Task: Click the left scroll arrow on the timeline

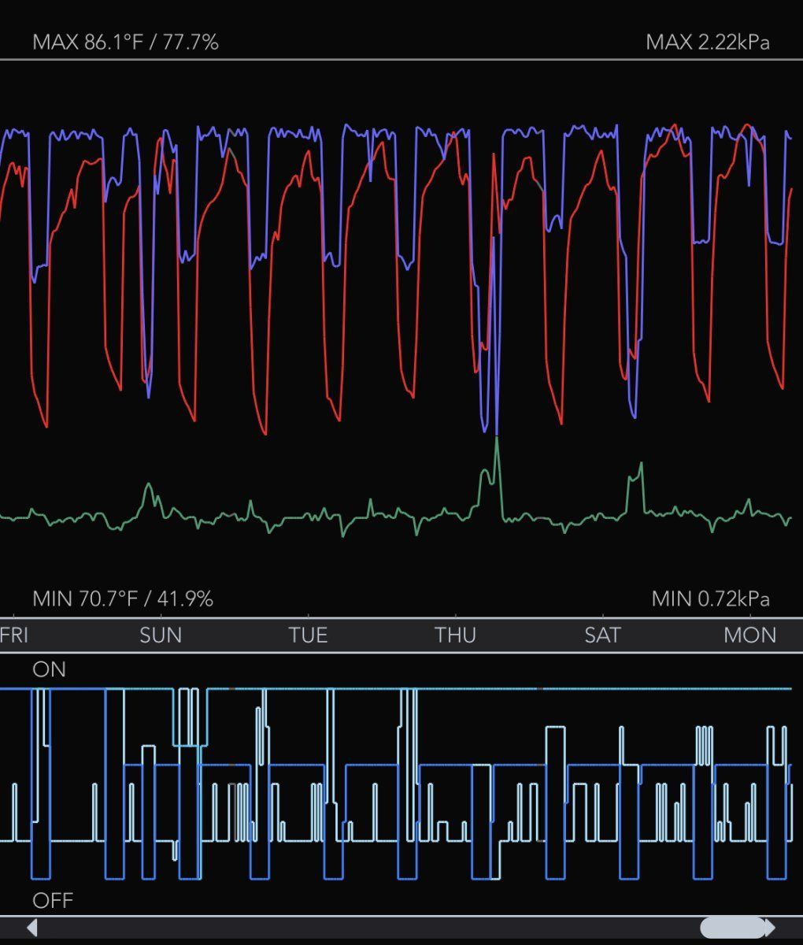Action: pyautogui.click(x=32, y=928)
